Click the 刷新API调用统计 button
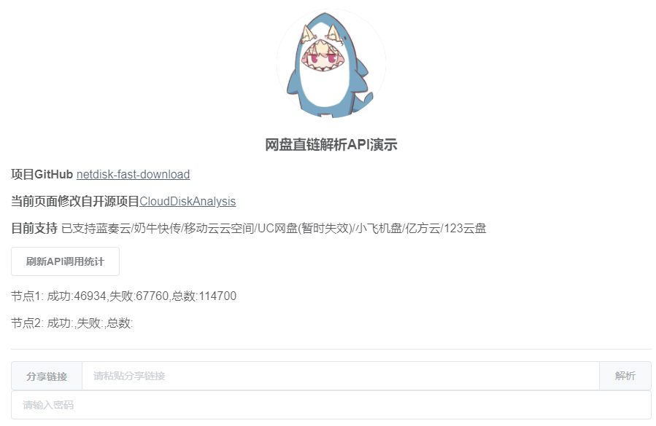 (65, 261)
